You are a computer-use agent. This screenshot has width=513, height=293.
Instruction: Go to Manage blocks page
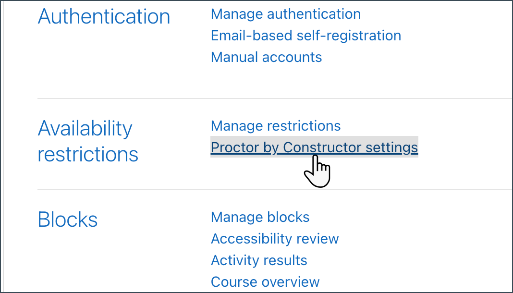(260, 217)
